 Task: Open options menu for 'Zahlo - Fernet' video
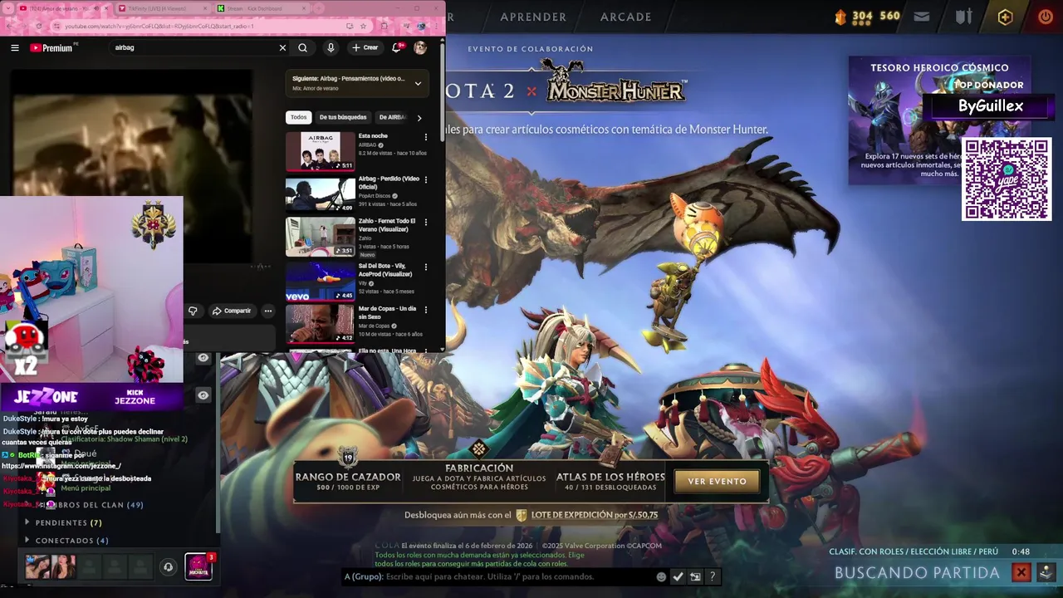click(x=426, y=223)
